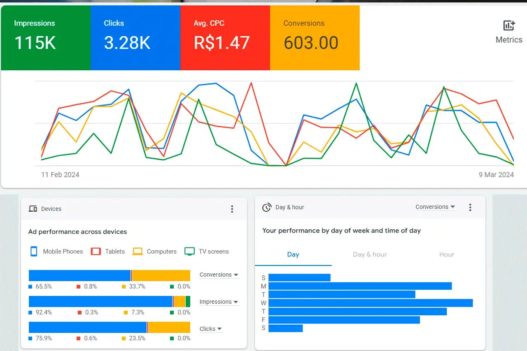Open Conversions dropdown in Day & hour card
This screenshot has height=351, width=527.
click(x=435, y=207)
